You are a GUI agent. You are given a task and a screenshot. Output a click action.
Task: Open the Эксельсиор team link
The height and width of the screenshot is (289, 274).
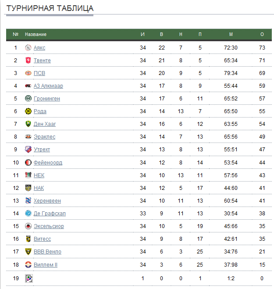49,226
